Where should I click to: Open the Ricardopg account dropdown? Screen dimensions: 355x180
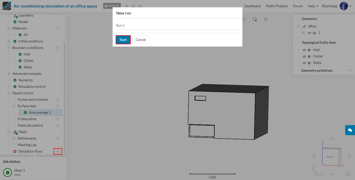click(337, 6)
